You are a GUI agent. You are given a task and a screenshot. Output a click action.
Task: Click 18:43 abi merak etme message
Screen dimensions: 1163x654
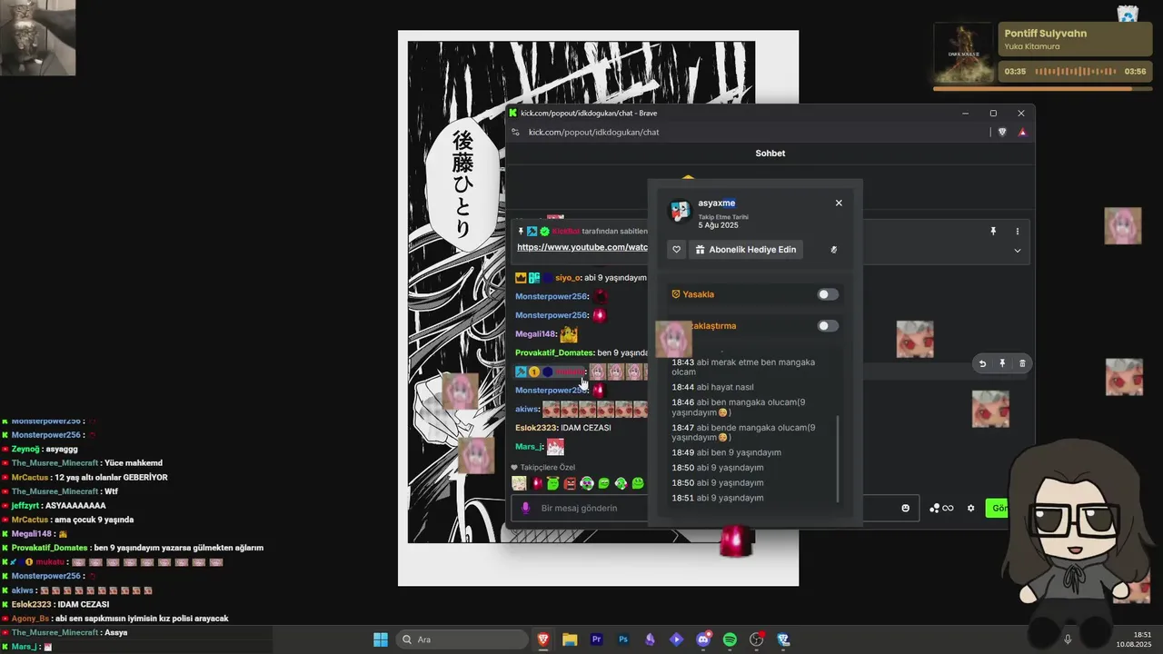tap(743, 367)
